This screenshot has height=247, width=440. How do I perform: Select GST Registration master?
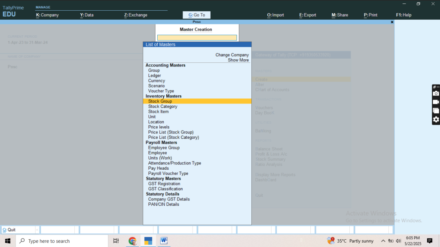[164, 183]
